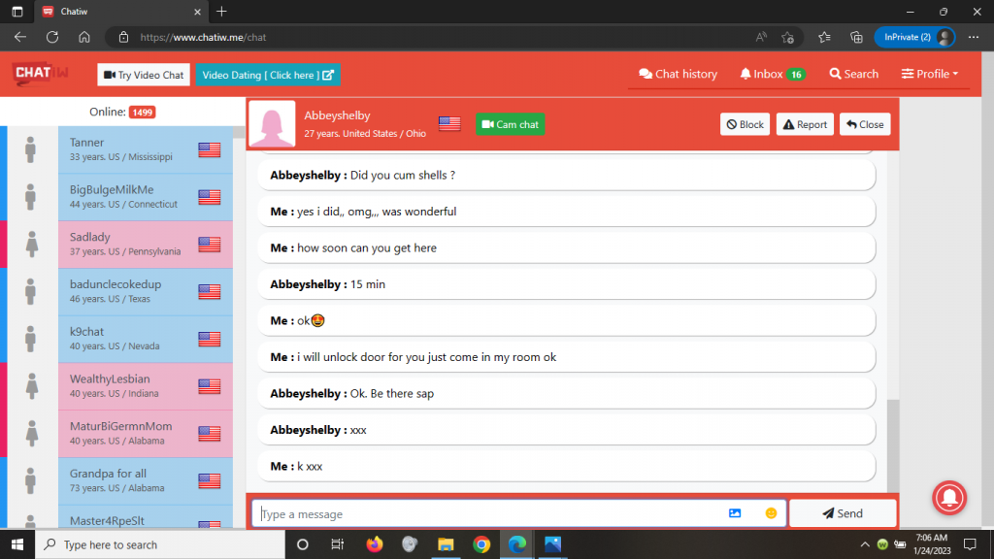The width and height of the screenshot is (994, 559).
Task: Start a Cam chat with Abbeyshelby
Action: [x=511, y=124]
